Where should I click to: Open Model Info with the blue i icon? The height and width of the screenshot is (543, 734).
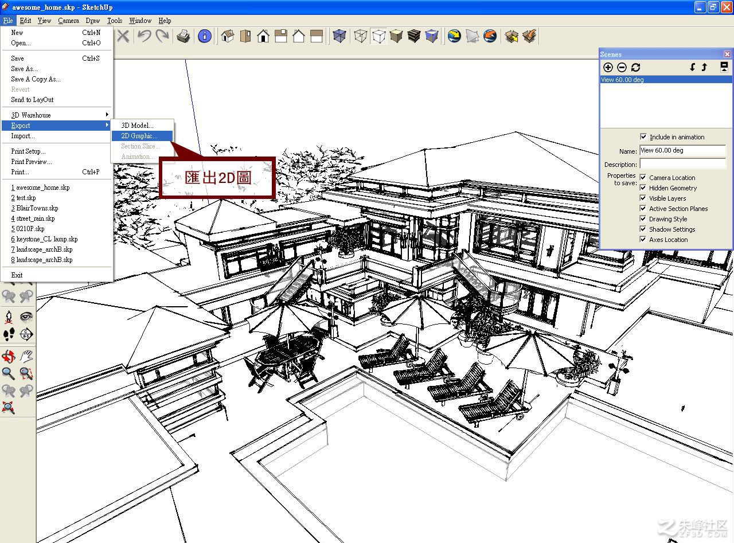pos(204,37)
